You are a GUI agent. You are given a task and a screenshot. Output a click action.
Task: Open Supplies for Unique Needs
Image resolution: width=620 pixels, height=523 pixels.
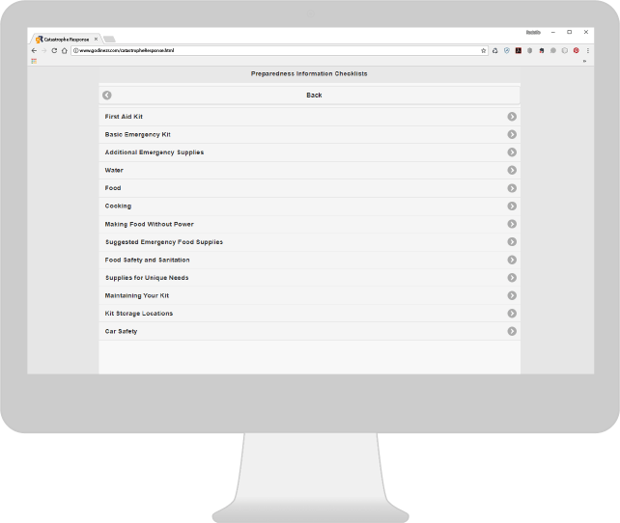click(x=309, y=278)
